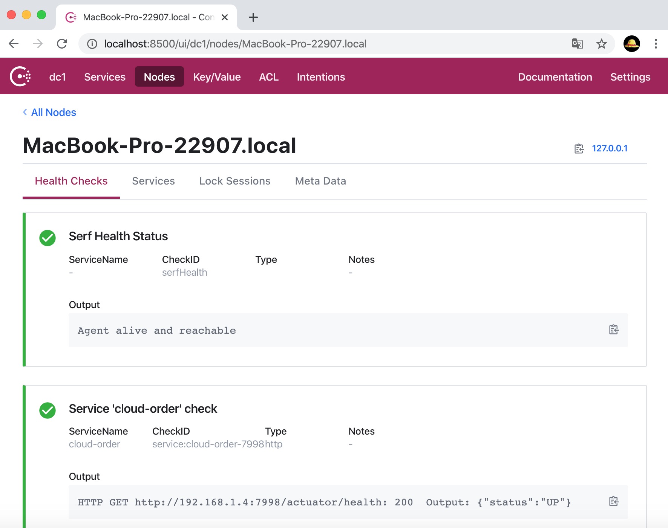Screen dimensions: 668x528
Task: Click the 'Agent alive and reachable' output text
Action: coord(157,330)
